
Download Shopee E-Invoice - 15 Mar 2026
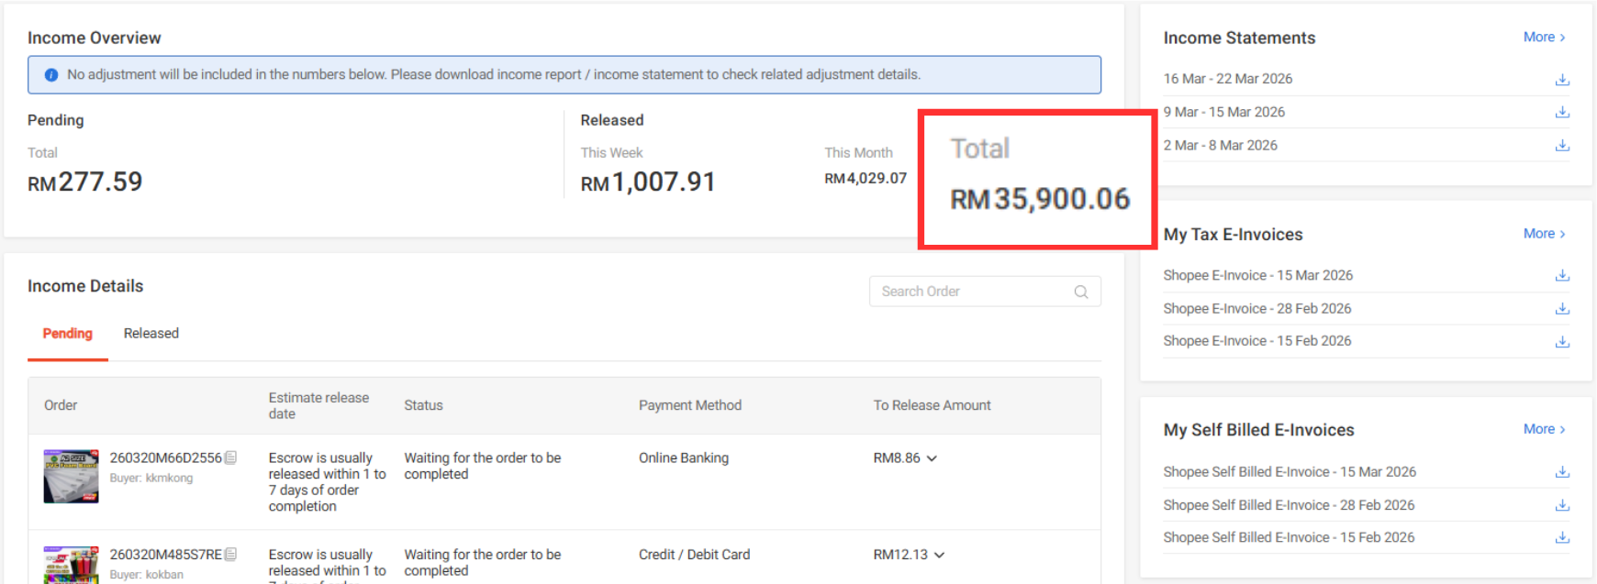click(1562, 276)
